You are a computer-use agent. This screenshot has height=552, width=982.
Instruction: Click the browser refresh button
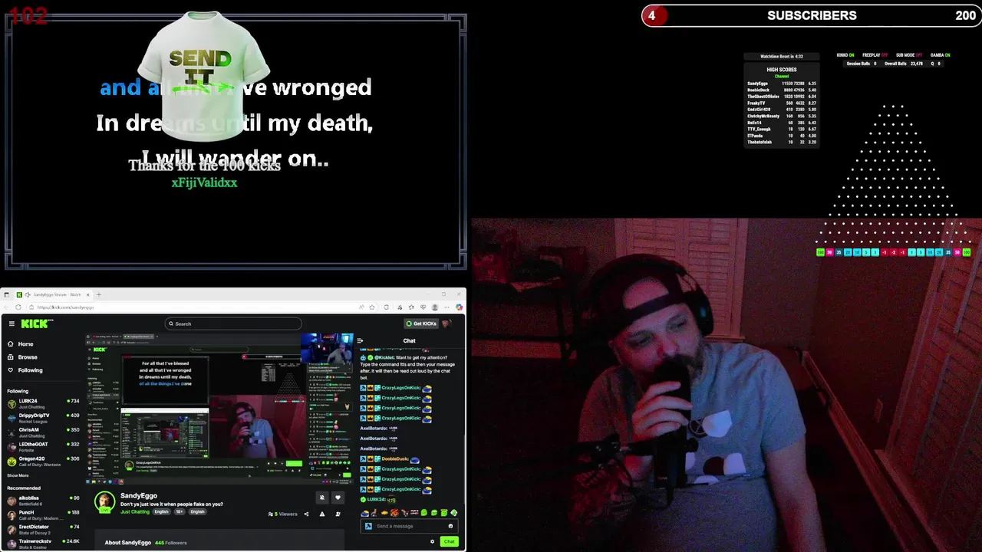[18, 307]
